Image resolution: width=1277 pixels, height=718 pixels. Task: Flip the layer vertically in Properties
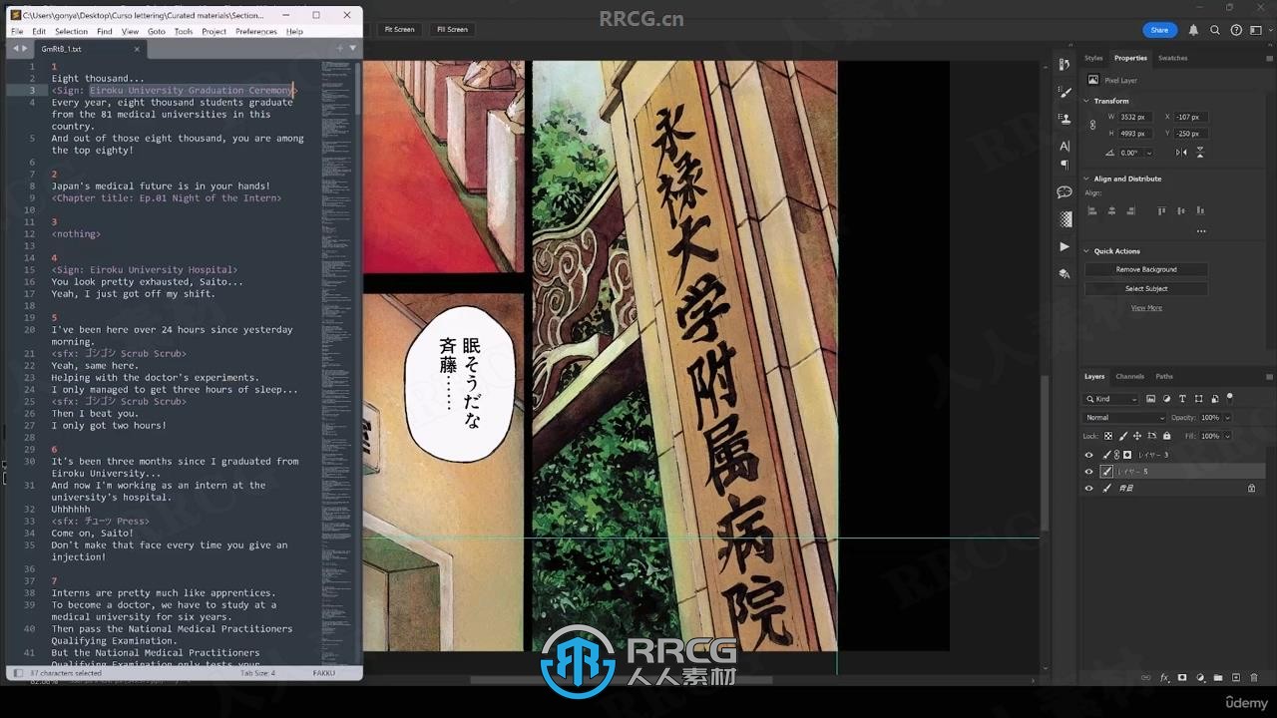[x=1200, y=153]
